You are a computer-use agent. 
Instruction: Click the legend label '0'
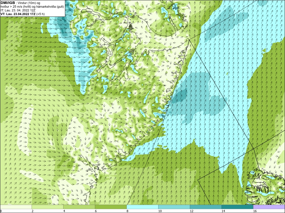coord(1,211)
